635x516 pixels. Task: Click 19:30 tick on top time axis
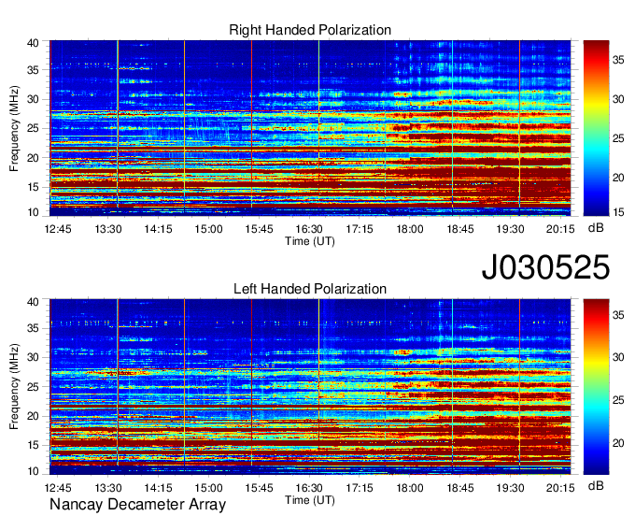point(510,229)
